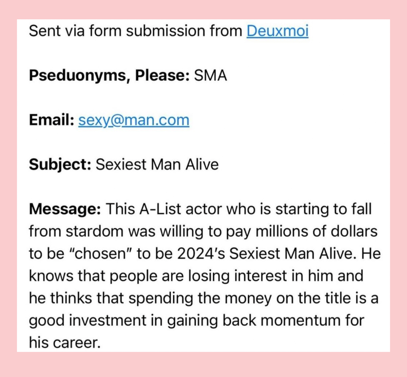The image size is (407, 377).
Task: Click 'Sent via form submission from' text
Action: pos(136,31)
